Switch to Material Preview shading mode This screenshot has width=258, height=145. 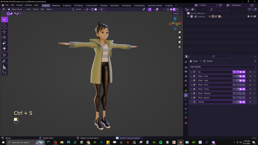tap(174, 9)
